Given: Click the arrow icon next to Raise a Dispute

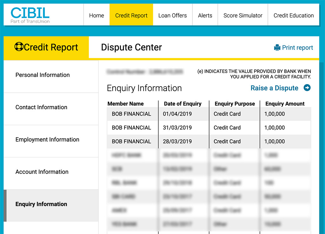Looking at the screenshot, I should (307, 88).
